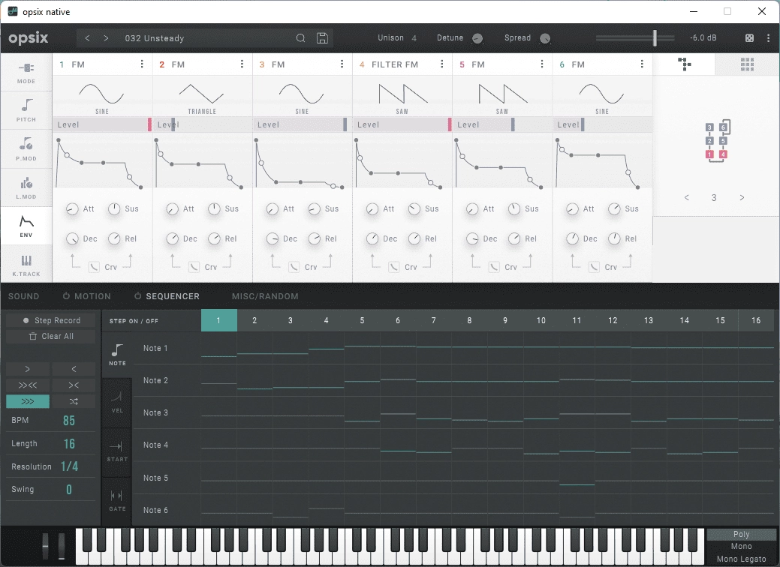Viewport: 780px width, 567px height.
Task: Open operator 4 FILTER FM options menu
Action: point(441,64)
